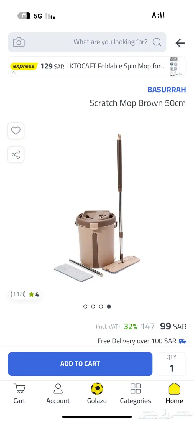
Task: Go to the Home tab
Action: tap(174, 393)
